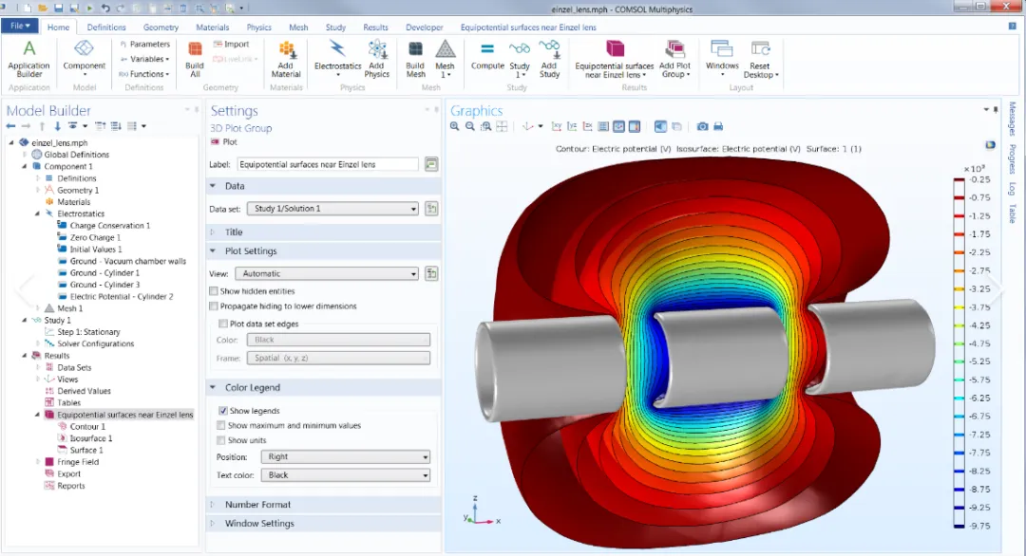Click image snapshot camera icon
Image resolution: width=1026 pixels, height=556 pixels.
click(702, 127)
